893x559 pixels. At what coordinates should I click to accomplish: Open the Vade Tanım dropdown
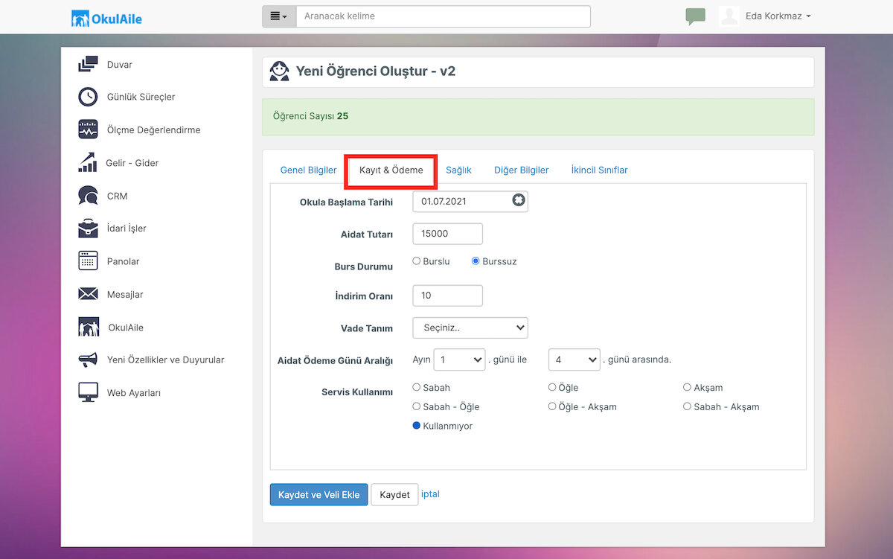[x=470, y=328]
